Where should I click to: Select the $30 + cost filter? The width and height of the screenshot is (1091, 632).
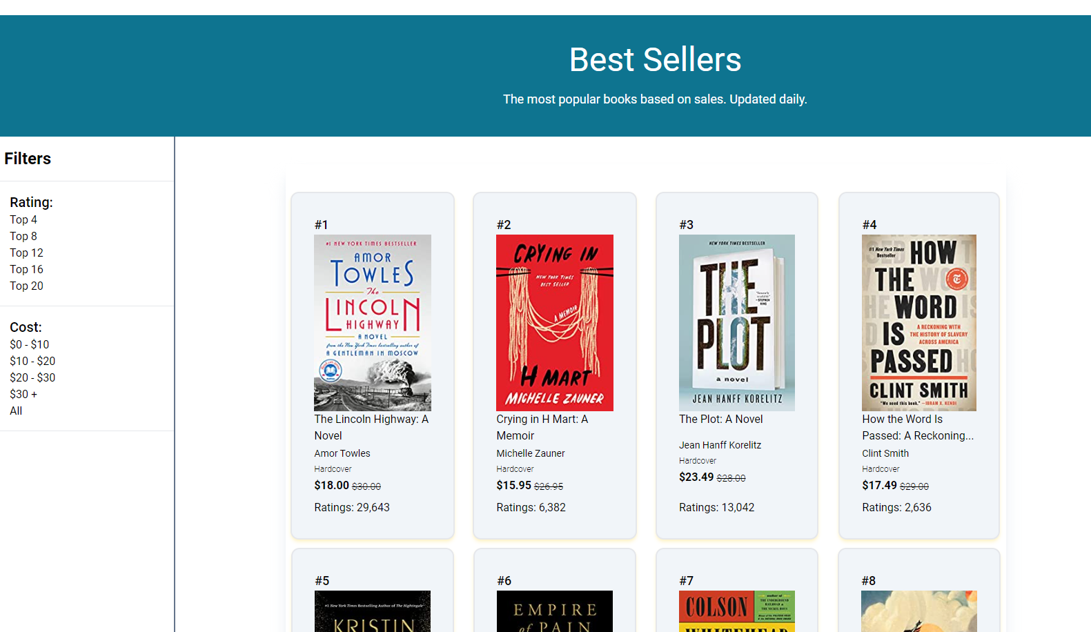(23, 394)
